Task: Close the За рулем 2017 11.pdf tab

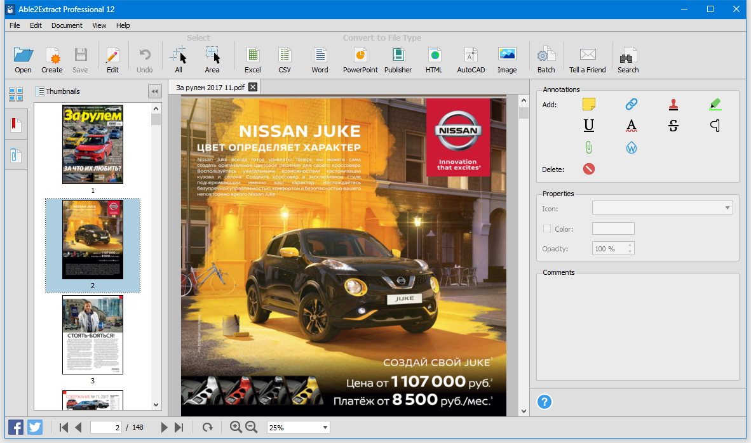Action: point(253,88)
